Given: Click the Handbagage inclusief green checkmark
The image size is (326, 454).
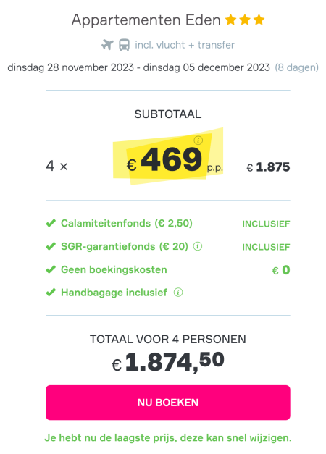Looking at the screenshot, I should (x=51, y=293).
